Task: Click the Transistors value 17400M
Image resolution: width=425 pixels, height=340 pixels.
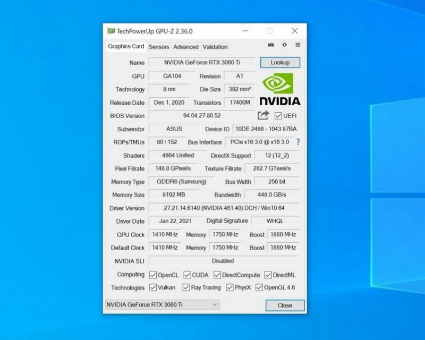Action: tap(240, 103)
